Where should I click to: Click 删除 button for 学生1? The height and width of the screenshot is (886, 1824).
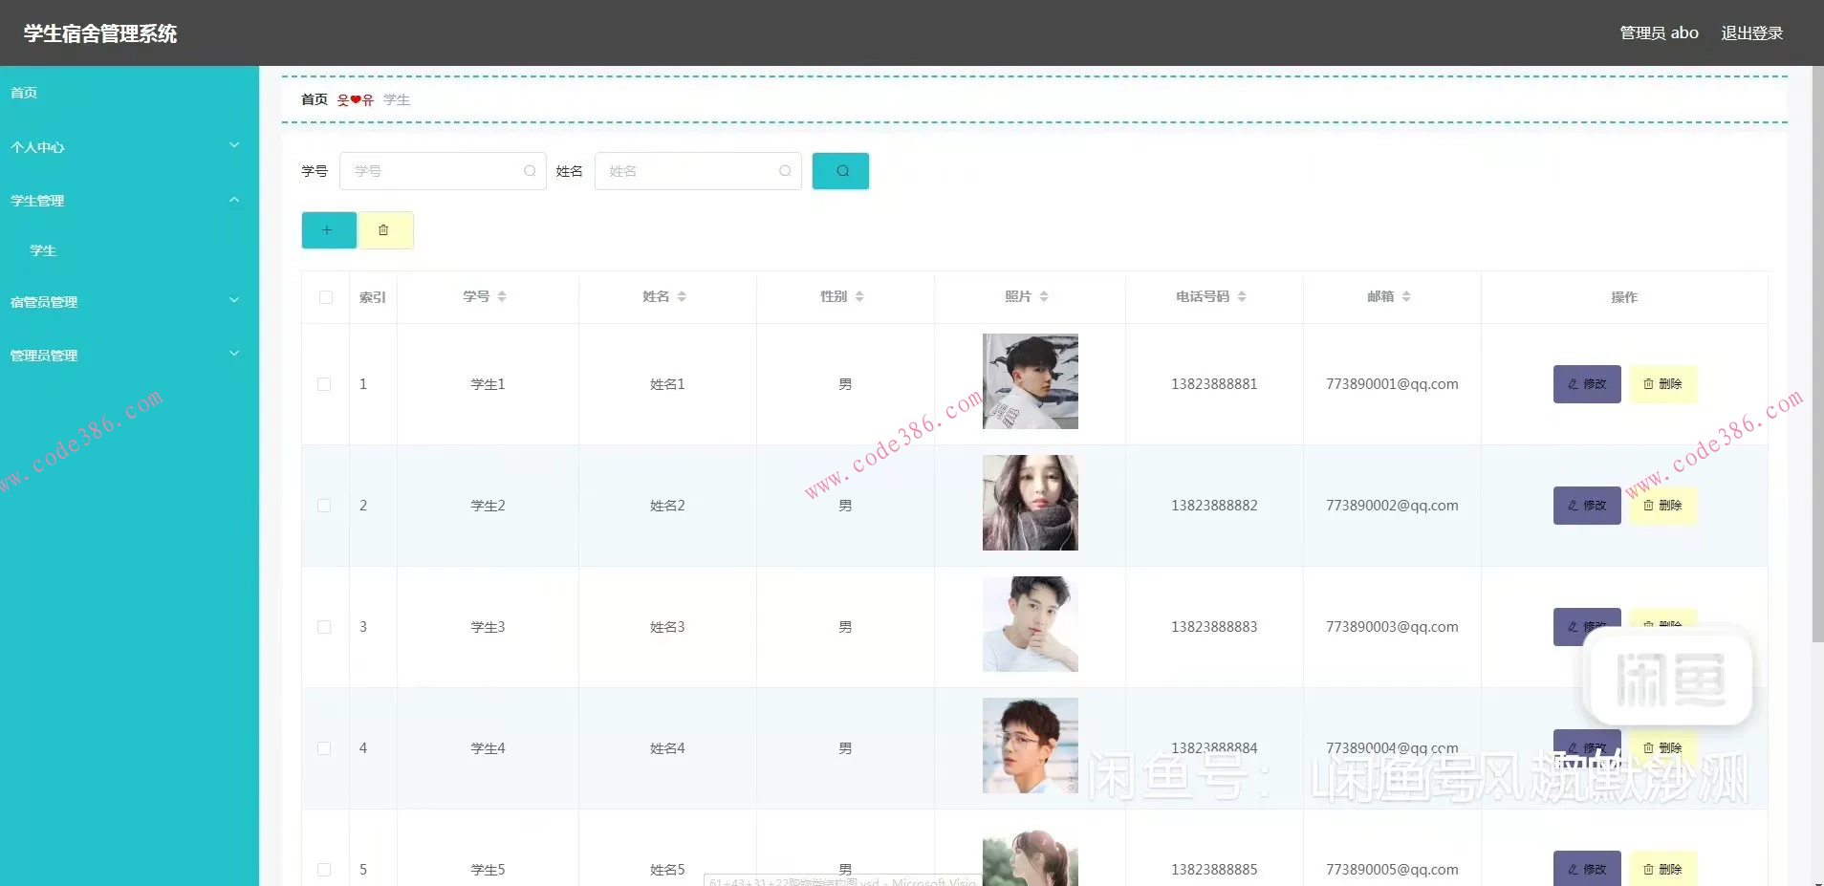click(x=1663, y=384)
